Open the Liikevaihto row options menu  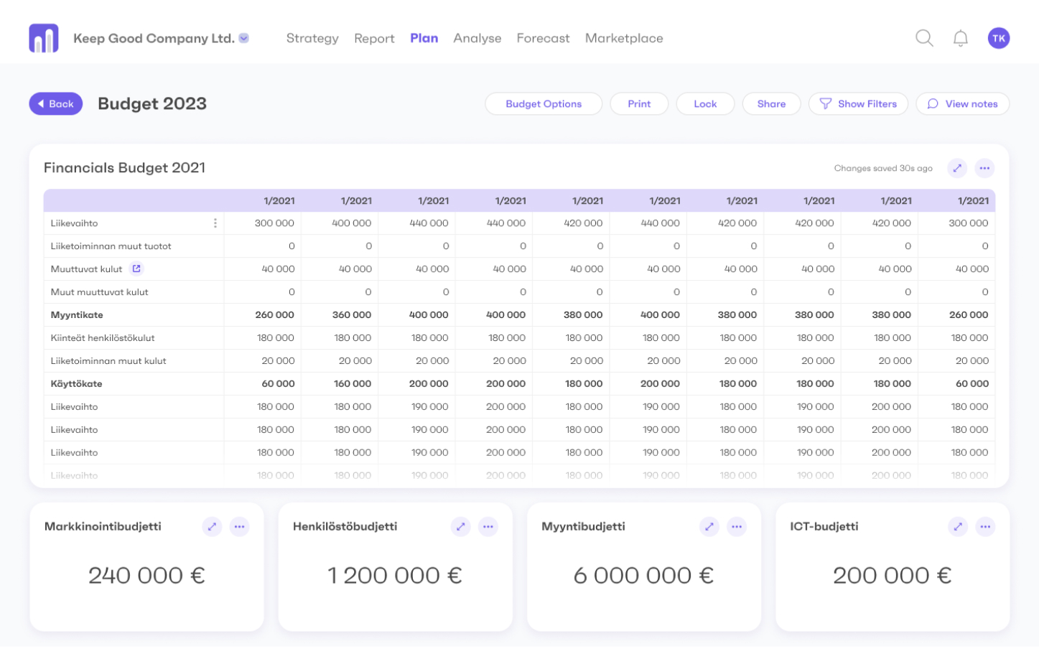pyautogui.click(x=215, y=223)
